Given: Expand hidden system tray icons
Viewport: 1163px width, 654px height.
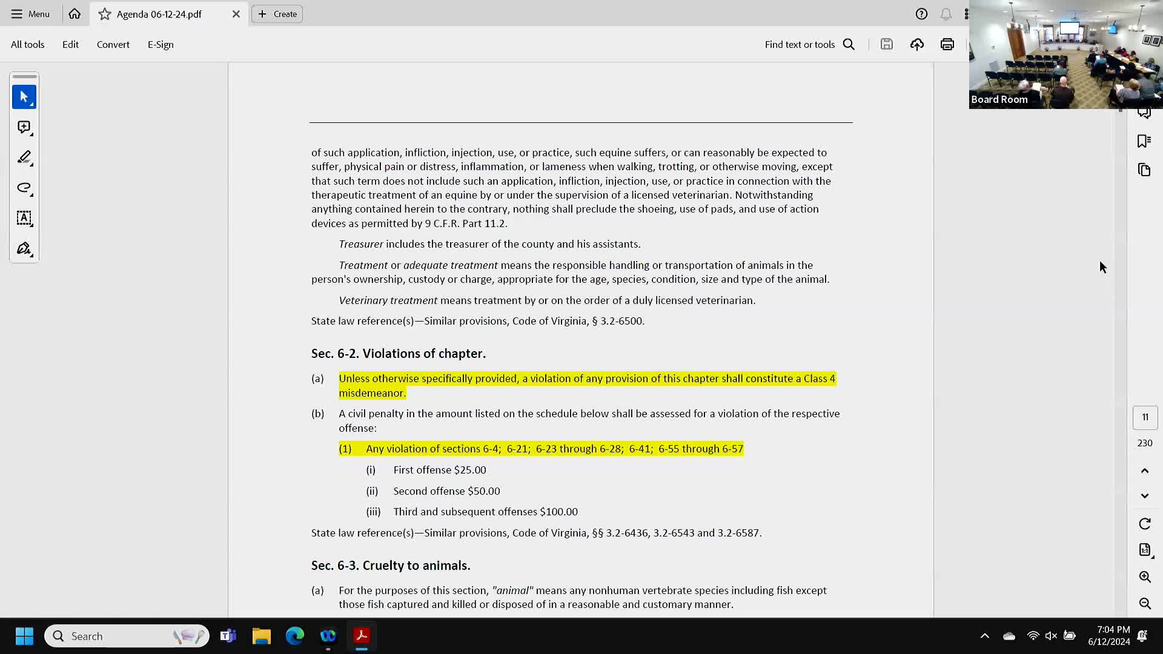Looking at the screenshot, I should (984, 636).
